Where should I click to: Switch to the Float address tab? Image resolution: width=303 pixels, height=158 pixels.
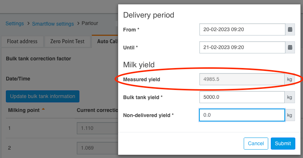[22, 41]
